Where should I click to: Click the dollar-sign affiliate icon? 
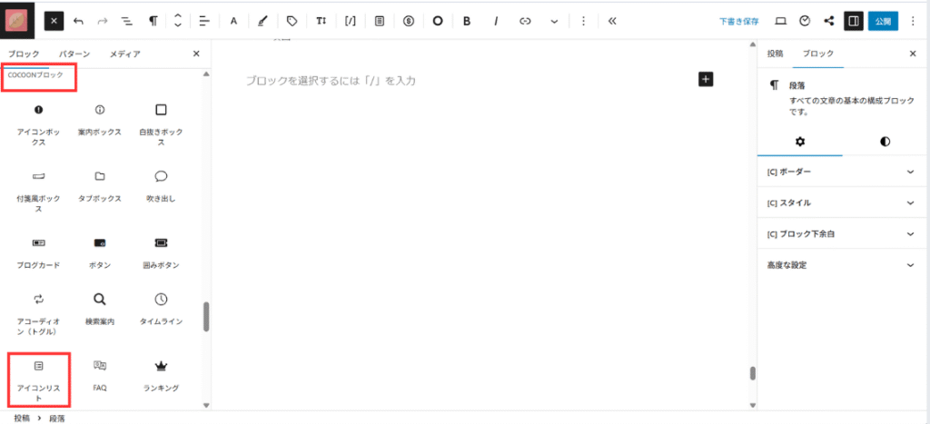coord(408,21)
